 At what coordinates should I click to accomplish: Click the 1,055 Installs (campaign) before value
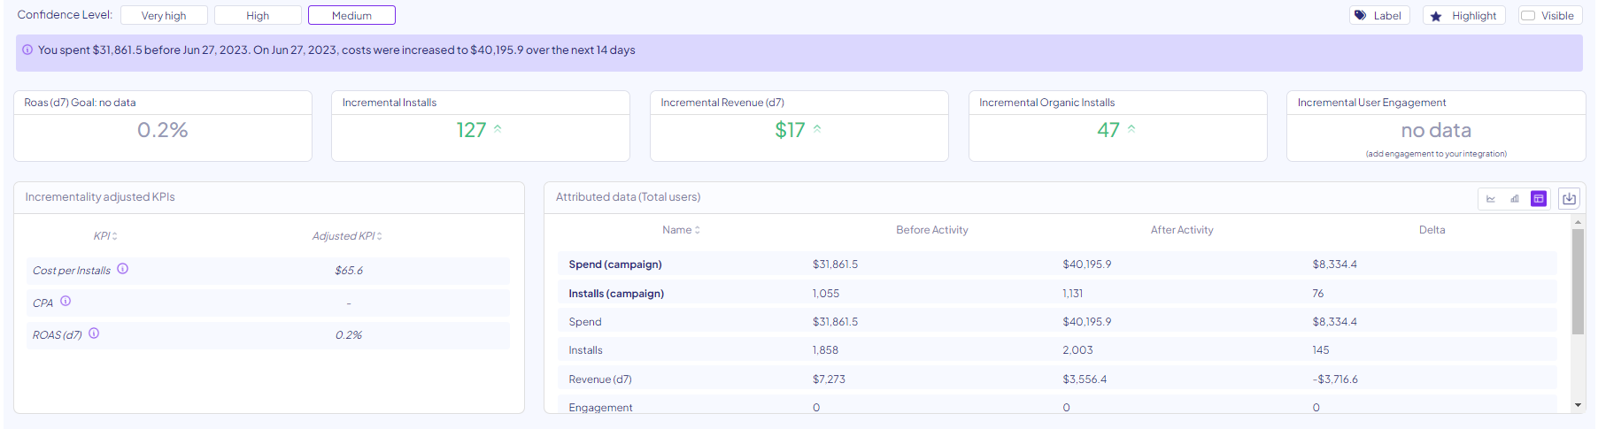point(826,294)
